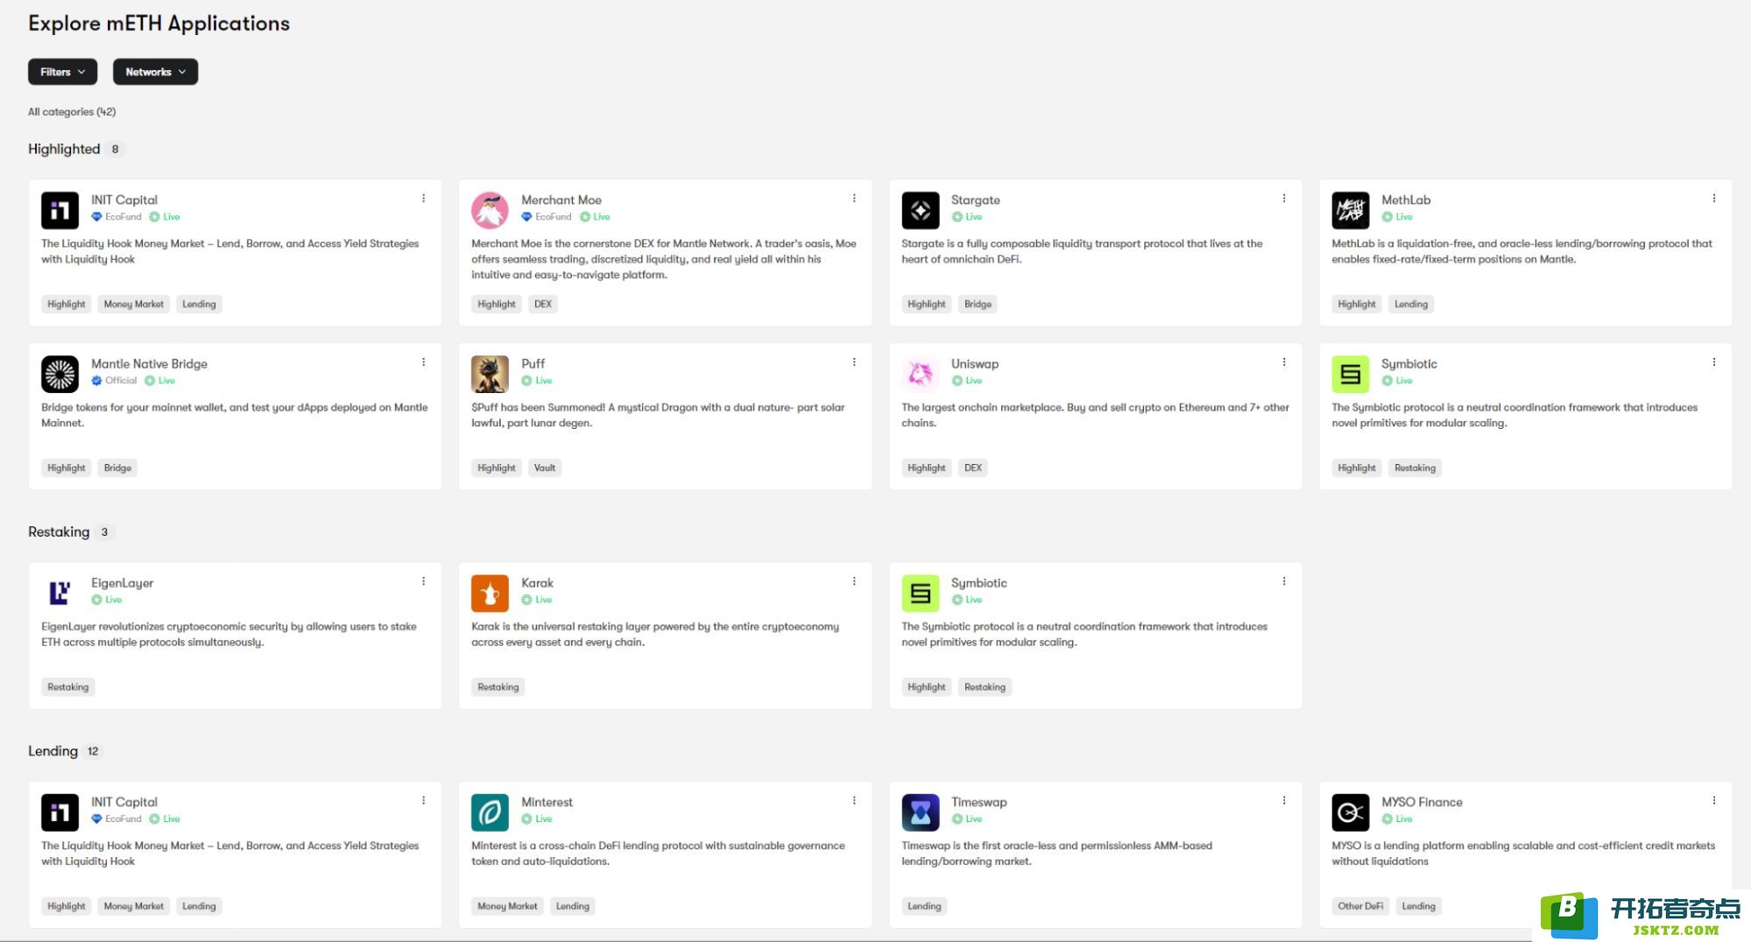Screen dimensions: 1751x942
Task: Click the Restaking section heading
Action: tap(59, 532)
